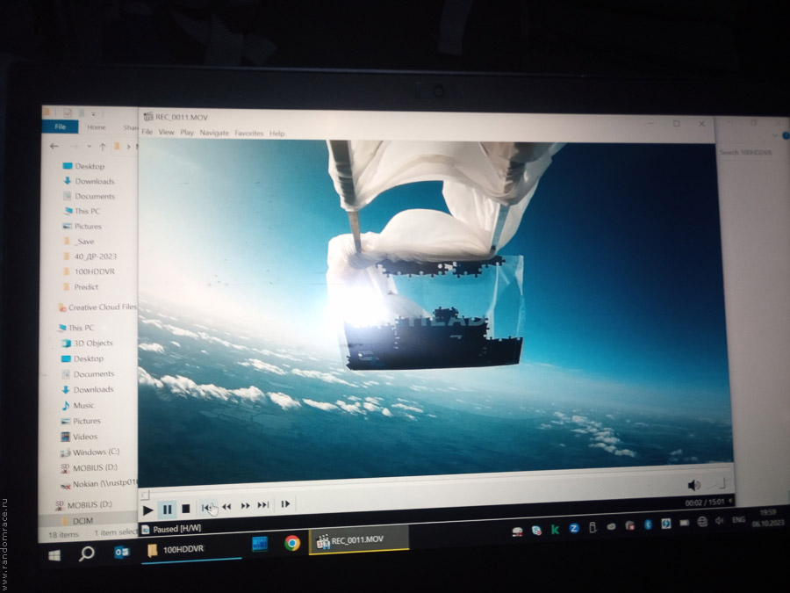Open Windows (C:) drive in sidebar
790x593 pixels.
click(95, 452)
